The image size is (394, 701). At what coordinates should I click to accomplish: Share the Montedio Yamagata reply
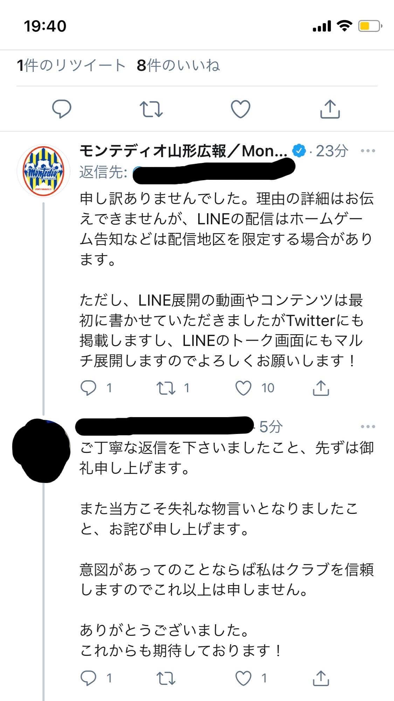tap(321, 388)
